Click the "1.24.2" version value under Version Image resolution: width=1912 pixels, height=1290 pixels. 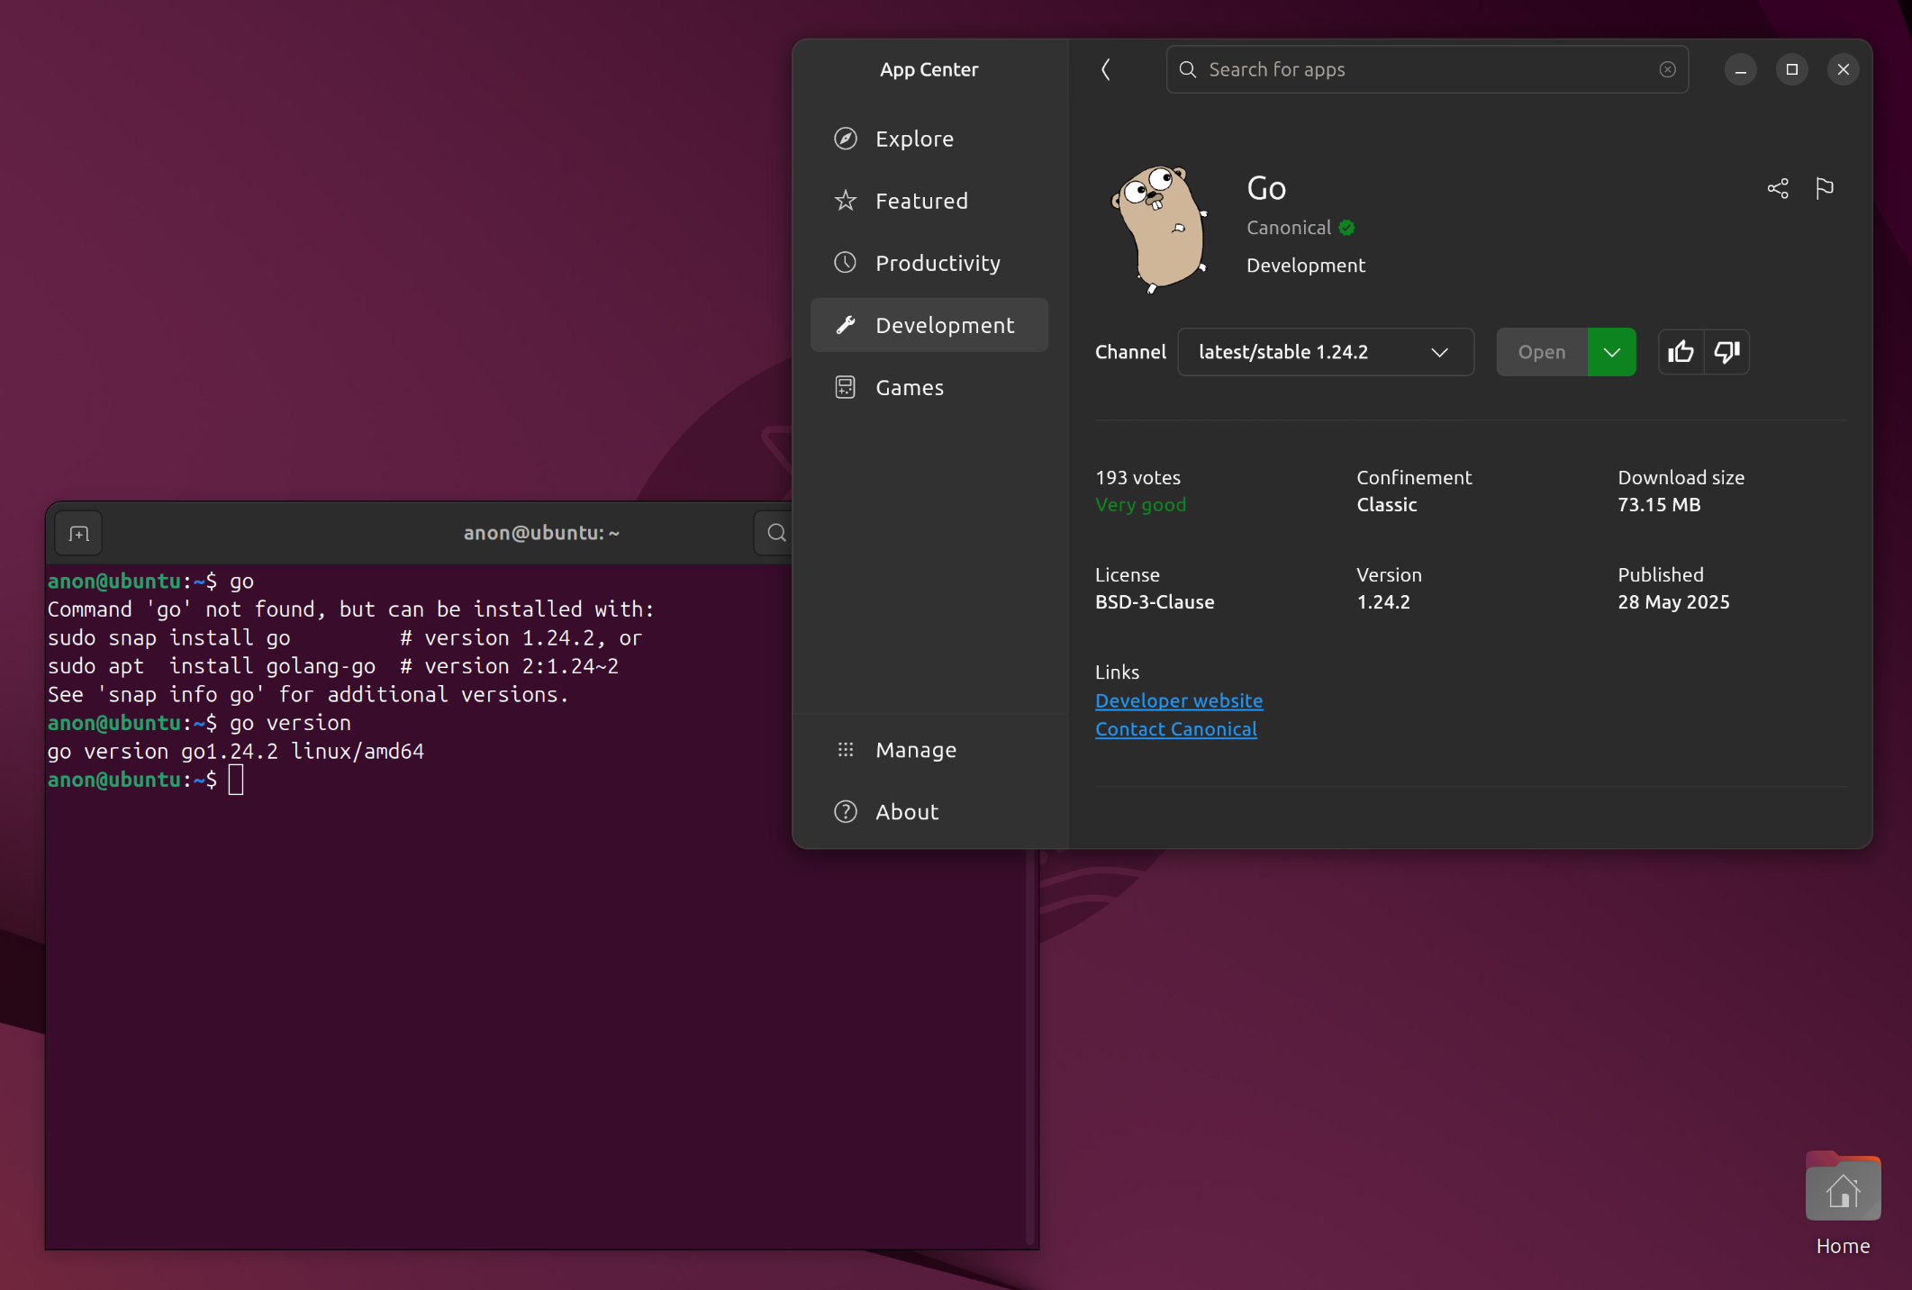1383,602
